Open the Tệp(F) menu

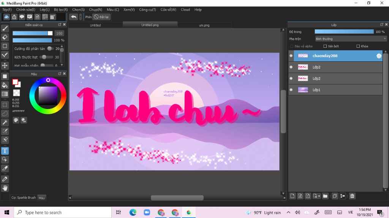(x=7, y=9)
